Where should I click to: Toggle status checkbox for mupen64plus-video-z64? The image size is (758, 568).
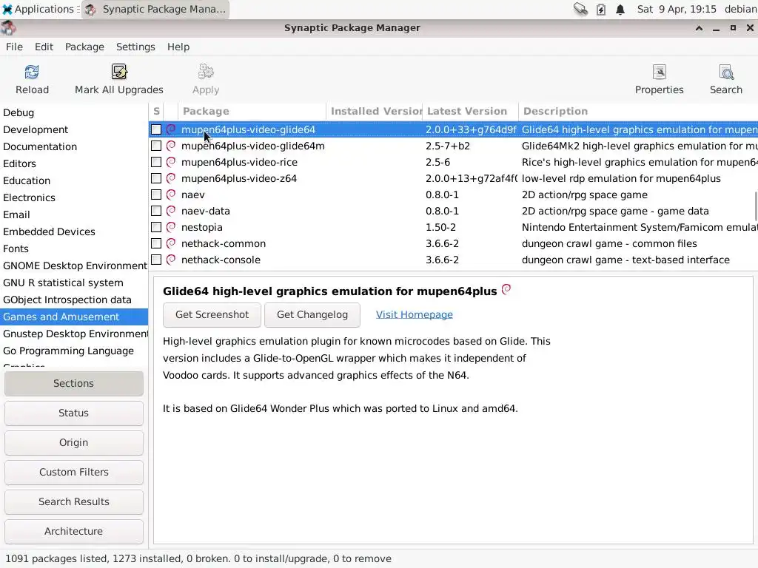pyautogui.click(x=156, y=178)
